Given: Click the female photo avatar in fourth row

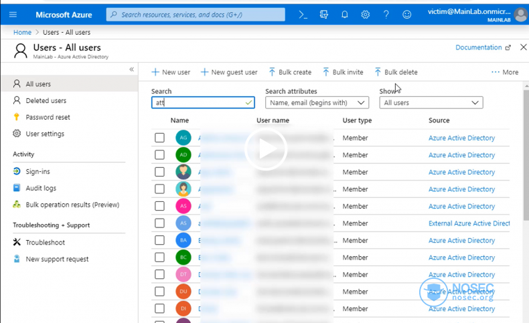Looking at the screenshot, I should [183, 189].
